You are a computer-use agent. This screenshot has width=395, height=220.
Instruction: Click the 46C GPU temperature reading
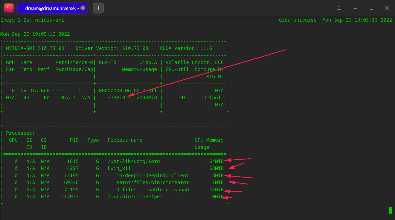pyautogui.click(x=28, y=98)
